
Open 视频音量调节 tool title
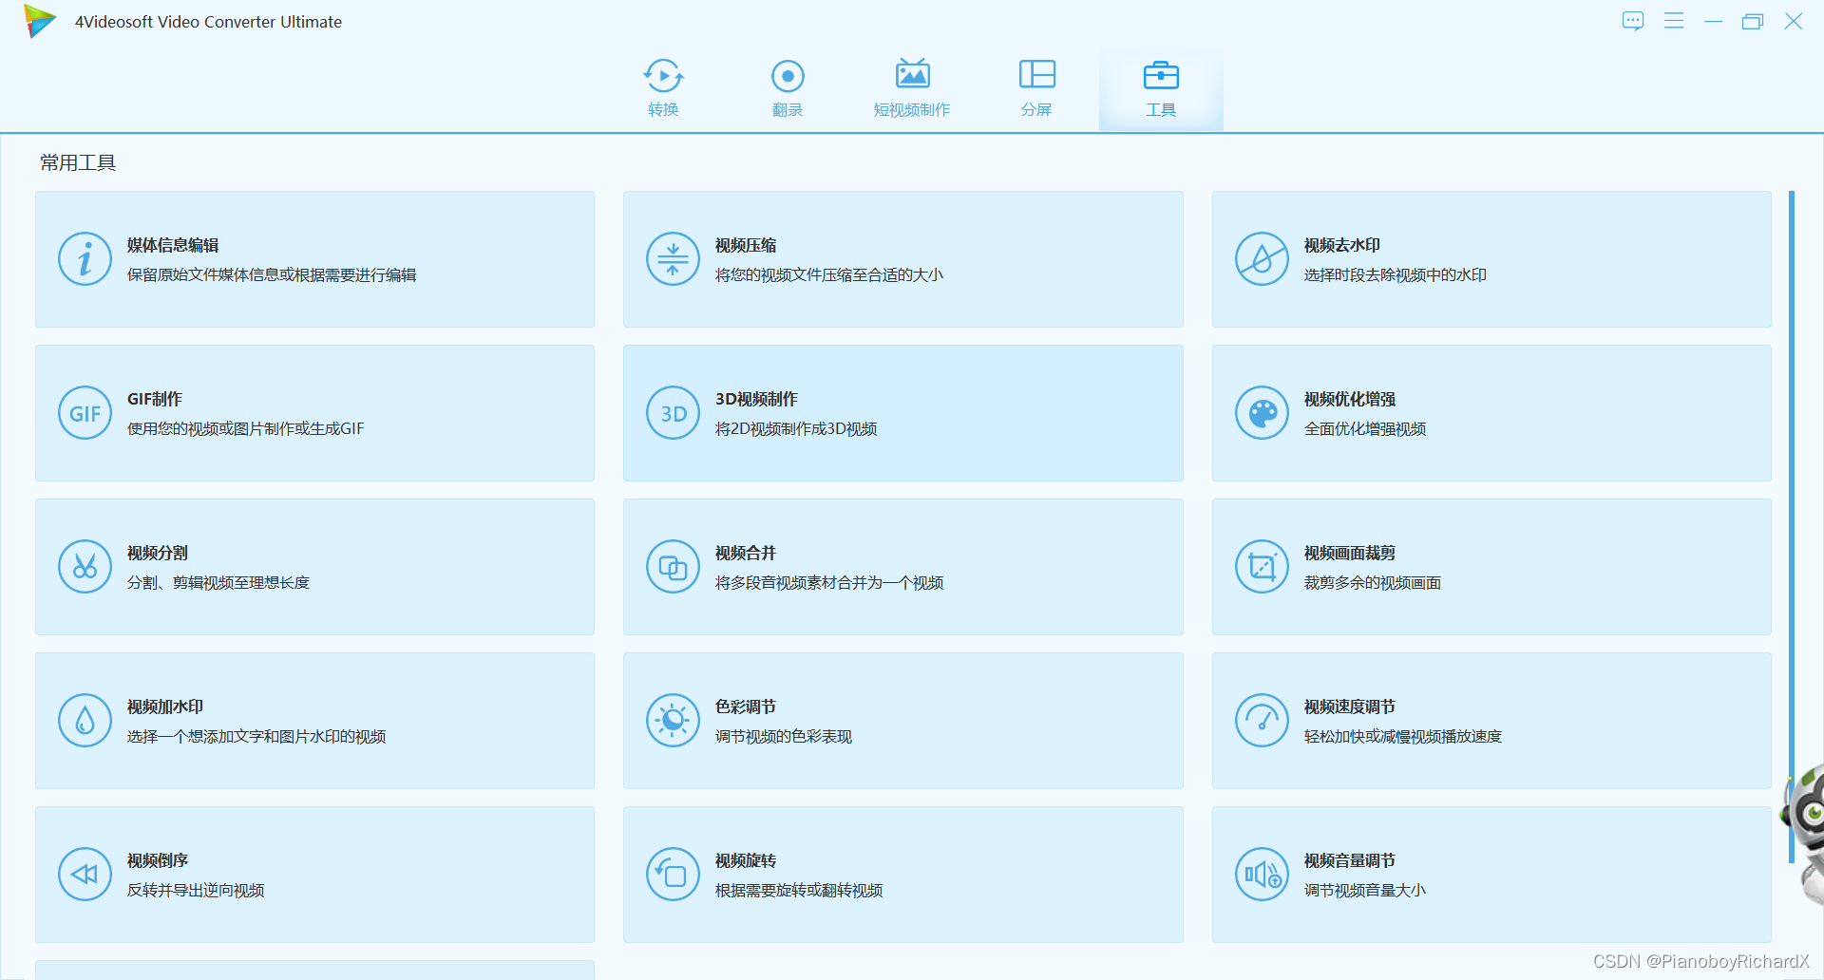1349,860
